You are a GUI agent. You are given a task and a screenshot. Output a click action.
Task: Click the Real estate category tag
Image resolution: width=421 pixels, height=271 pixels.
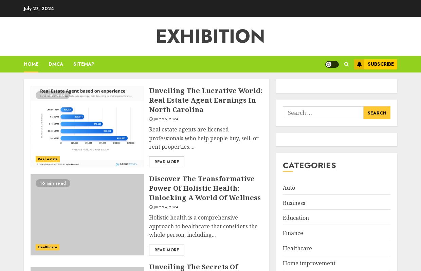pyautogui.click(x=48, y=159)
